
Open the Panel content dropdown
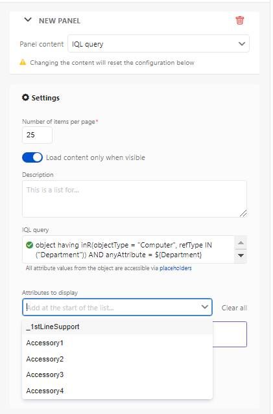coord(158,43)
